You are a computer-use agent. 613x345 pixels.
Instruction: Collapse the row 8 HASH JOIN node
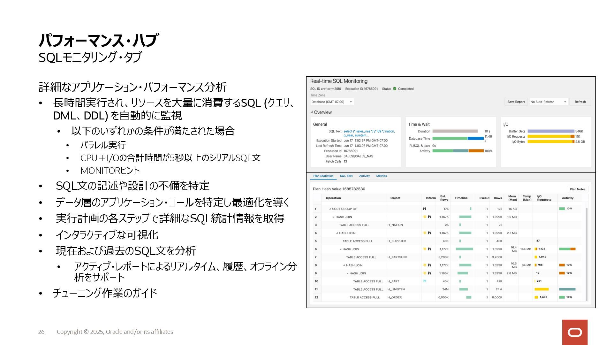344,265
